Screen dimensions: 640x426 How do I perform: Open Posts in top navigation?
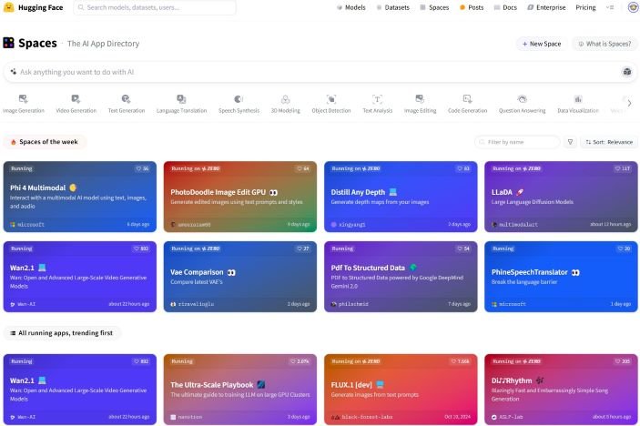472,7
